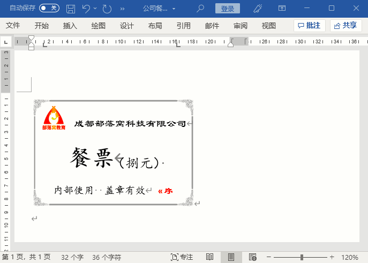Enable 专注 focus mode
Viewport: 368px width, 263px height.
(182, 257)
